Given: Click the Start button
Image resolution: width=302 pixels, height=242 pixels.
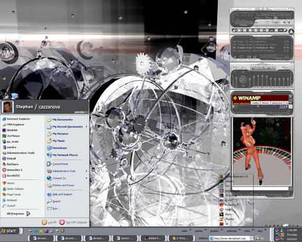Looking at the screenshot, I should (9, 231).
